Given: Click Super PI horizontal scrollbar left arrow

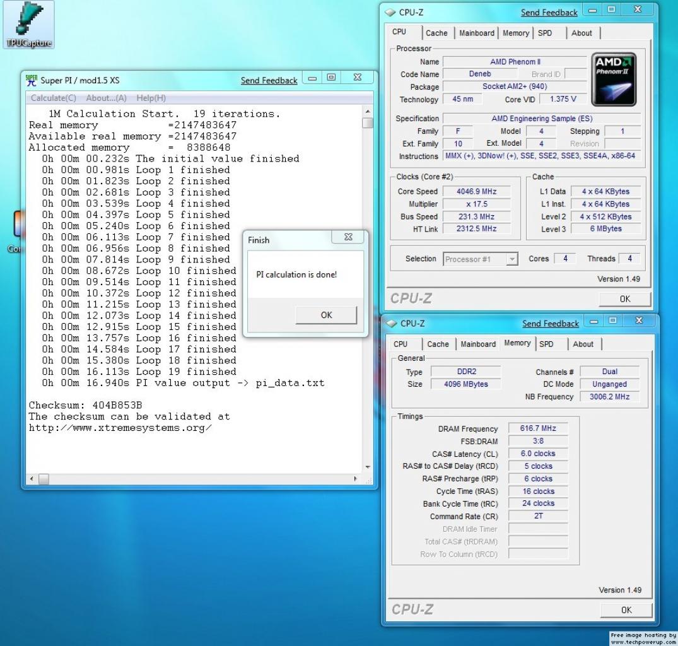Looking at the screenshot, I should click(32, 479).
